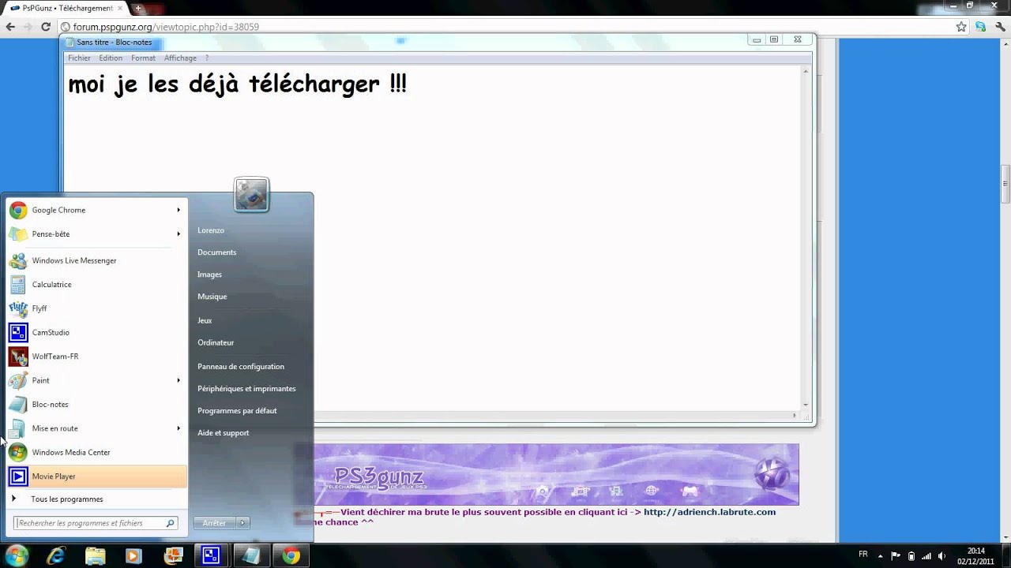Open Google Chrome from the Start menu
The image size is (1011, 568).
click(x=96, y=210)
